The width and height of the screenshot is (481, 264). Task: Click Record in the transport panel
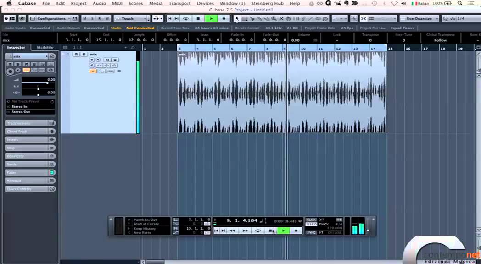point(296,231)
